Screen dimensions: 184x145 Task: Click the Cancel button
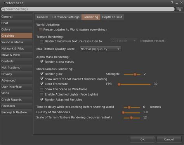pos(169,139)
